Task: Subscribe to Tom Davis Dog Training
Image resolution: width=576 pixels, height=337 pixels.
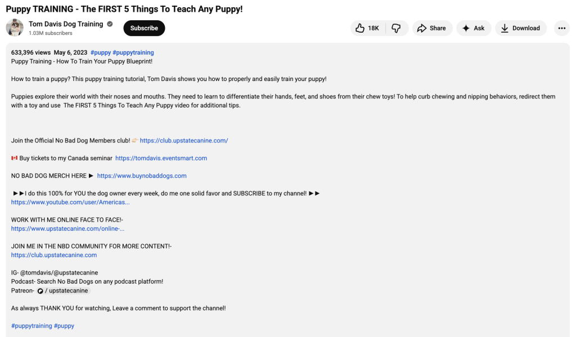Action: coord(143,28)
